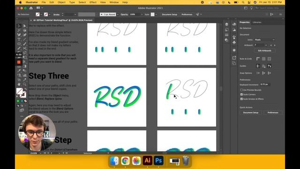Uncheck Scale Corners checkbox
Screen dimensions: 300x169
241,94
